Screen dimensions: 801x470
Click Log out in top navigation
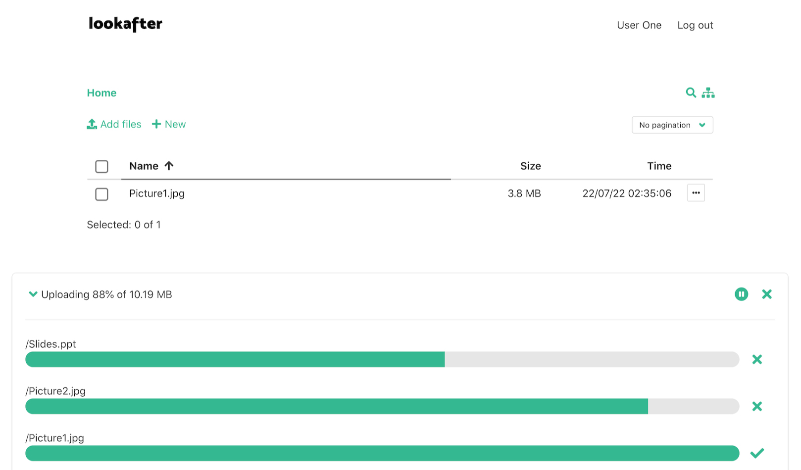click(x=695, y=25)
